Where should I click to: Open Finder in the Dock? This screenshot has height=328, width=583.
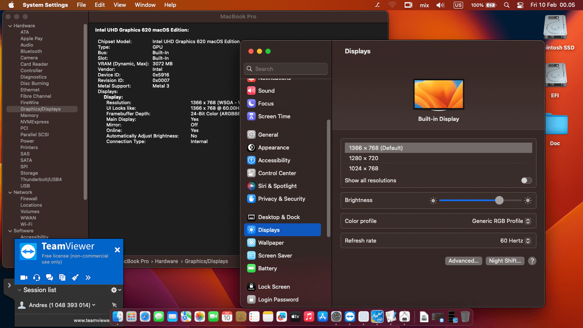pos(118,316)
